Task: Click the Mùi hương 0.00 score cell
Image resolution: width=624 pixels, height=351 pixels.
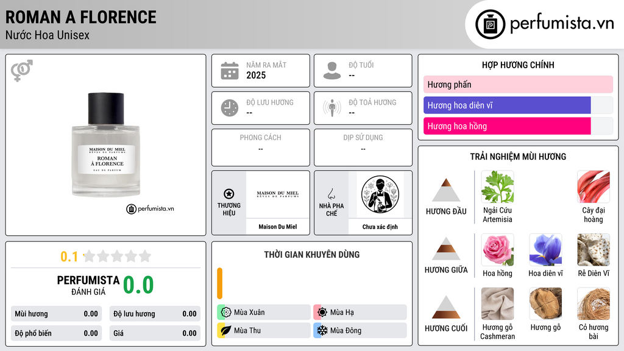Action: (57, 314)
